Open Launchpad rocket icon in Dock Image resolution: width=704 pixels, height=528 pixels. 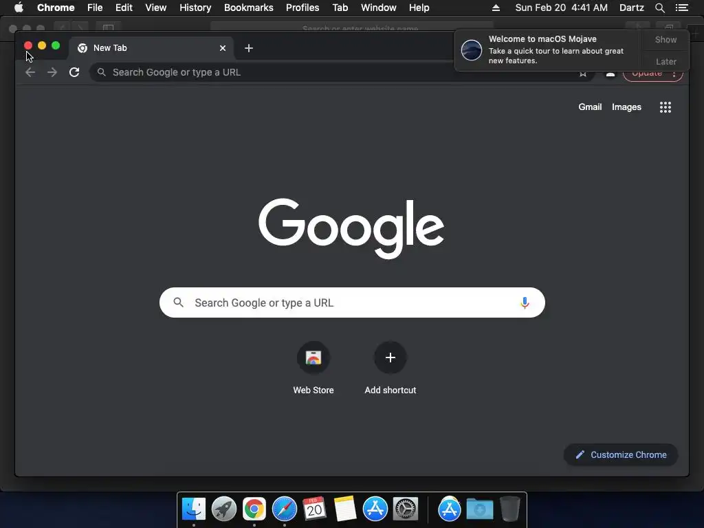click(x=224, y=509)
